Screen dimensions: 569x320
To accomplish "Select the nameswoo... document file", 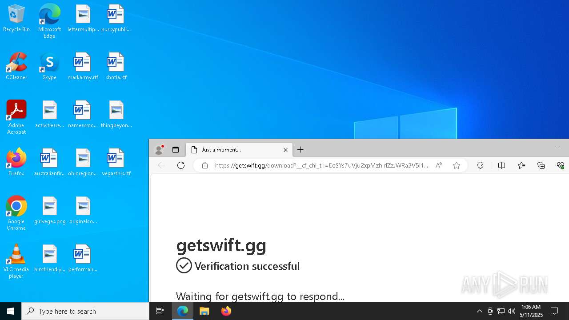I will pyautogui.click(x=83, y=115).
